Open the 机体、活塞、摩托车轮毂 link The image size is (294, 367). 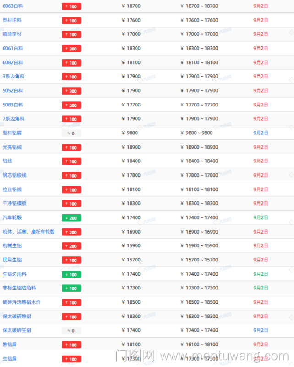pos(28,232)
